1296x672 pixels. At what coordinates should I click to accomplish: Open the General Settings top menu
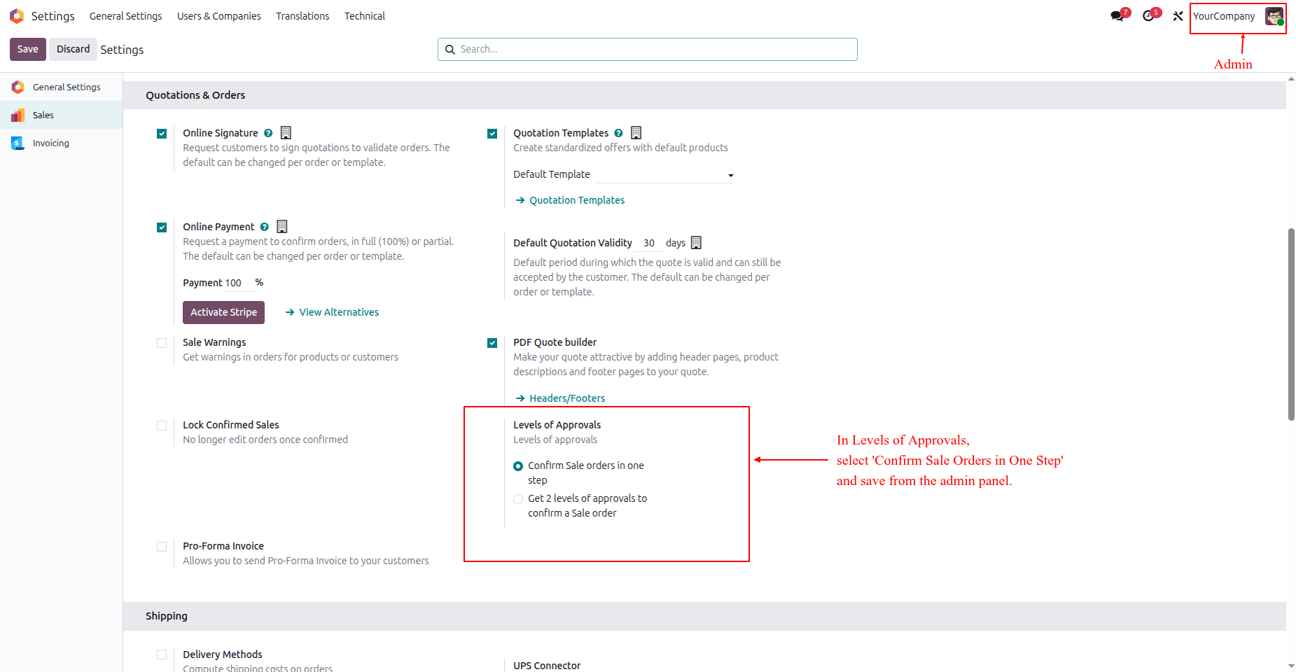(125, 16)
